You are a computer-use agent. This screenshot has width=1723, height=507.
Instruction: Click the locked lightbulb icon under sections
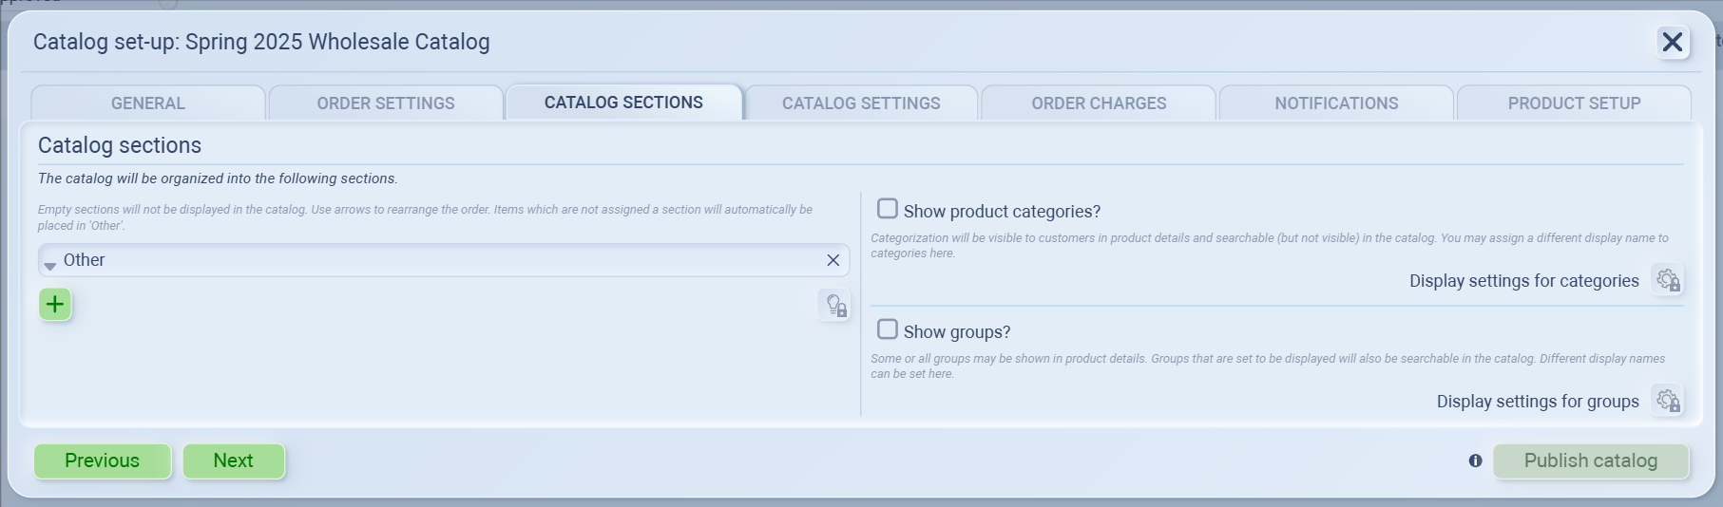click(x=834, y=306)
